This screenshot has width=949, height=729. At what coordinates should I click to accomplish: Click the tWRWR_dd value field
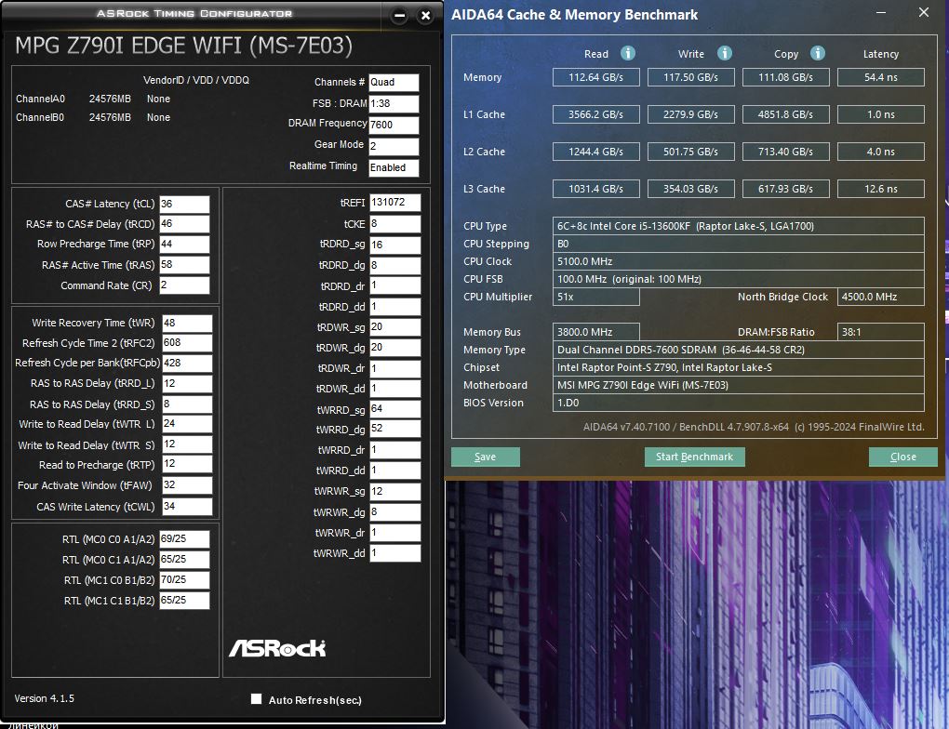click(x=395, y=553)
